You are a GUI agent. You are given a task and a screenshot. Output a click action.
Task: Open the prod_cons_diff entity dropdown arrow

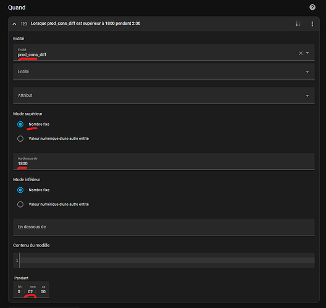pyautogui.click(x=307, y=53)
